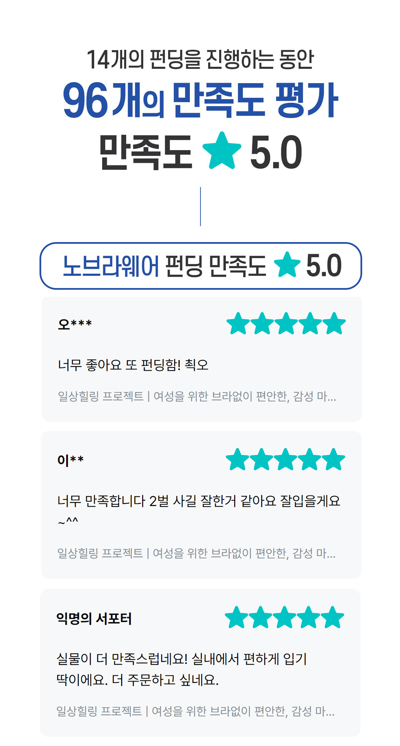Click the star inside the 노브라웨어 펀딩 만족도 banner

(x=287, y=265)
